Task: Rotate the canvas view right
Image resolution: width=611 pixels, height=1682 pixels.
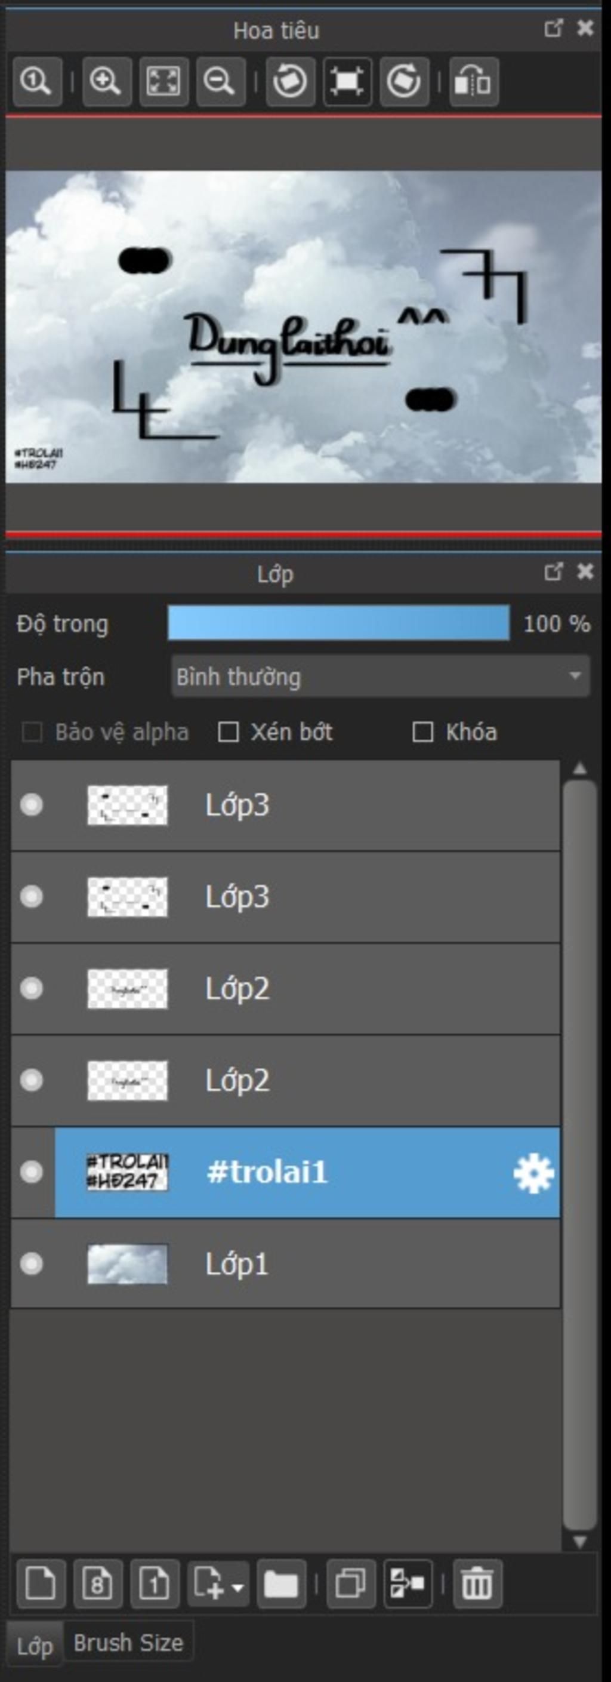Action: coord(404,82)
